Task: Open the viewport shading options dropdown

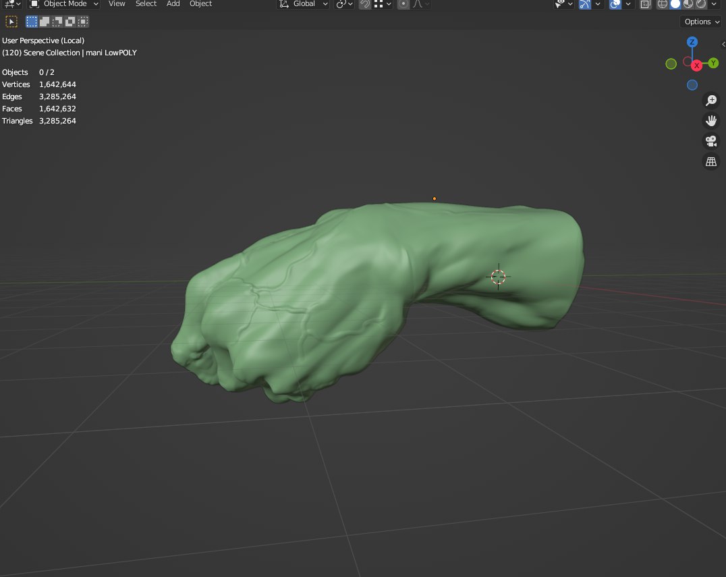Action: click(714, 3)
